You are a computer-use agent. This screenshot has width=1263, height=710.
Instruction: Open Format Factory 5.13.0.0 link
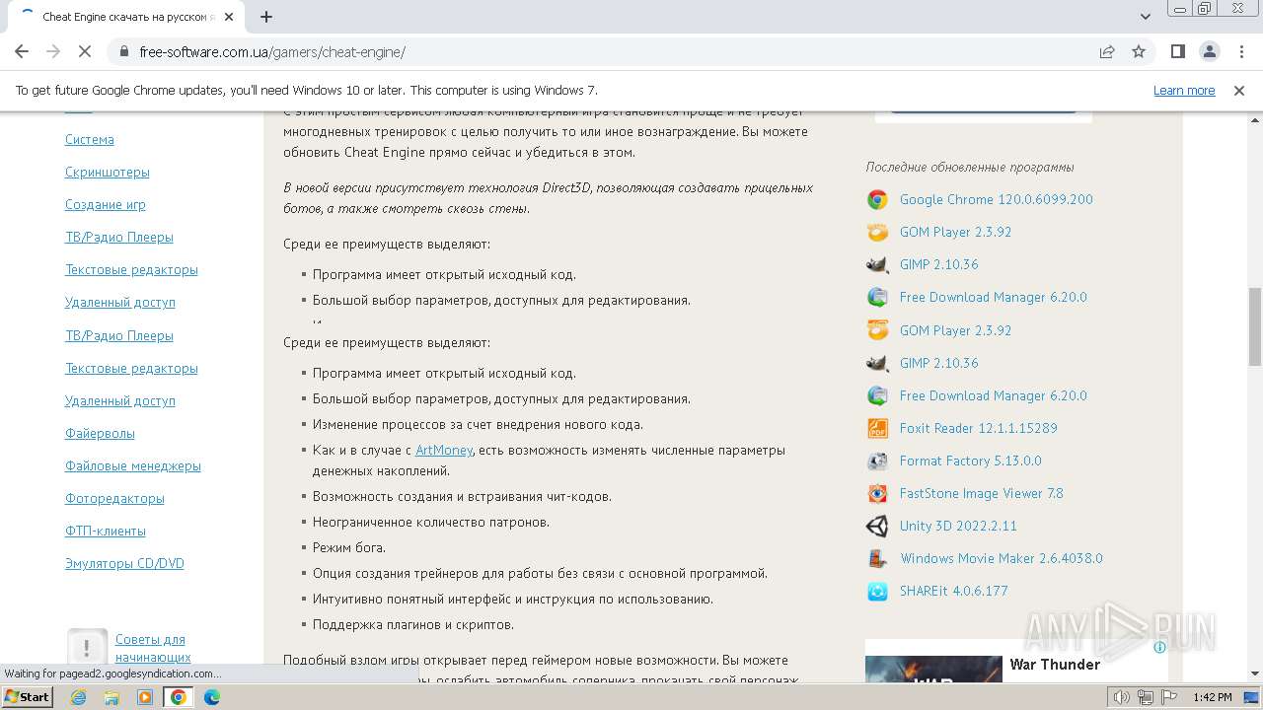coord(971,461)
